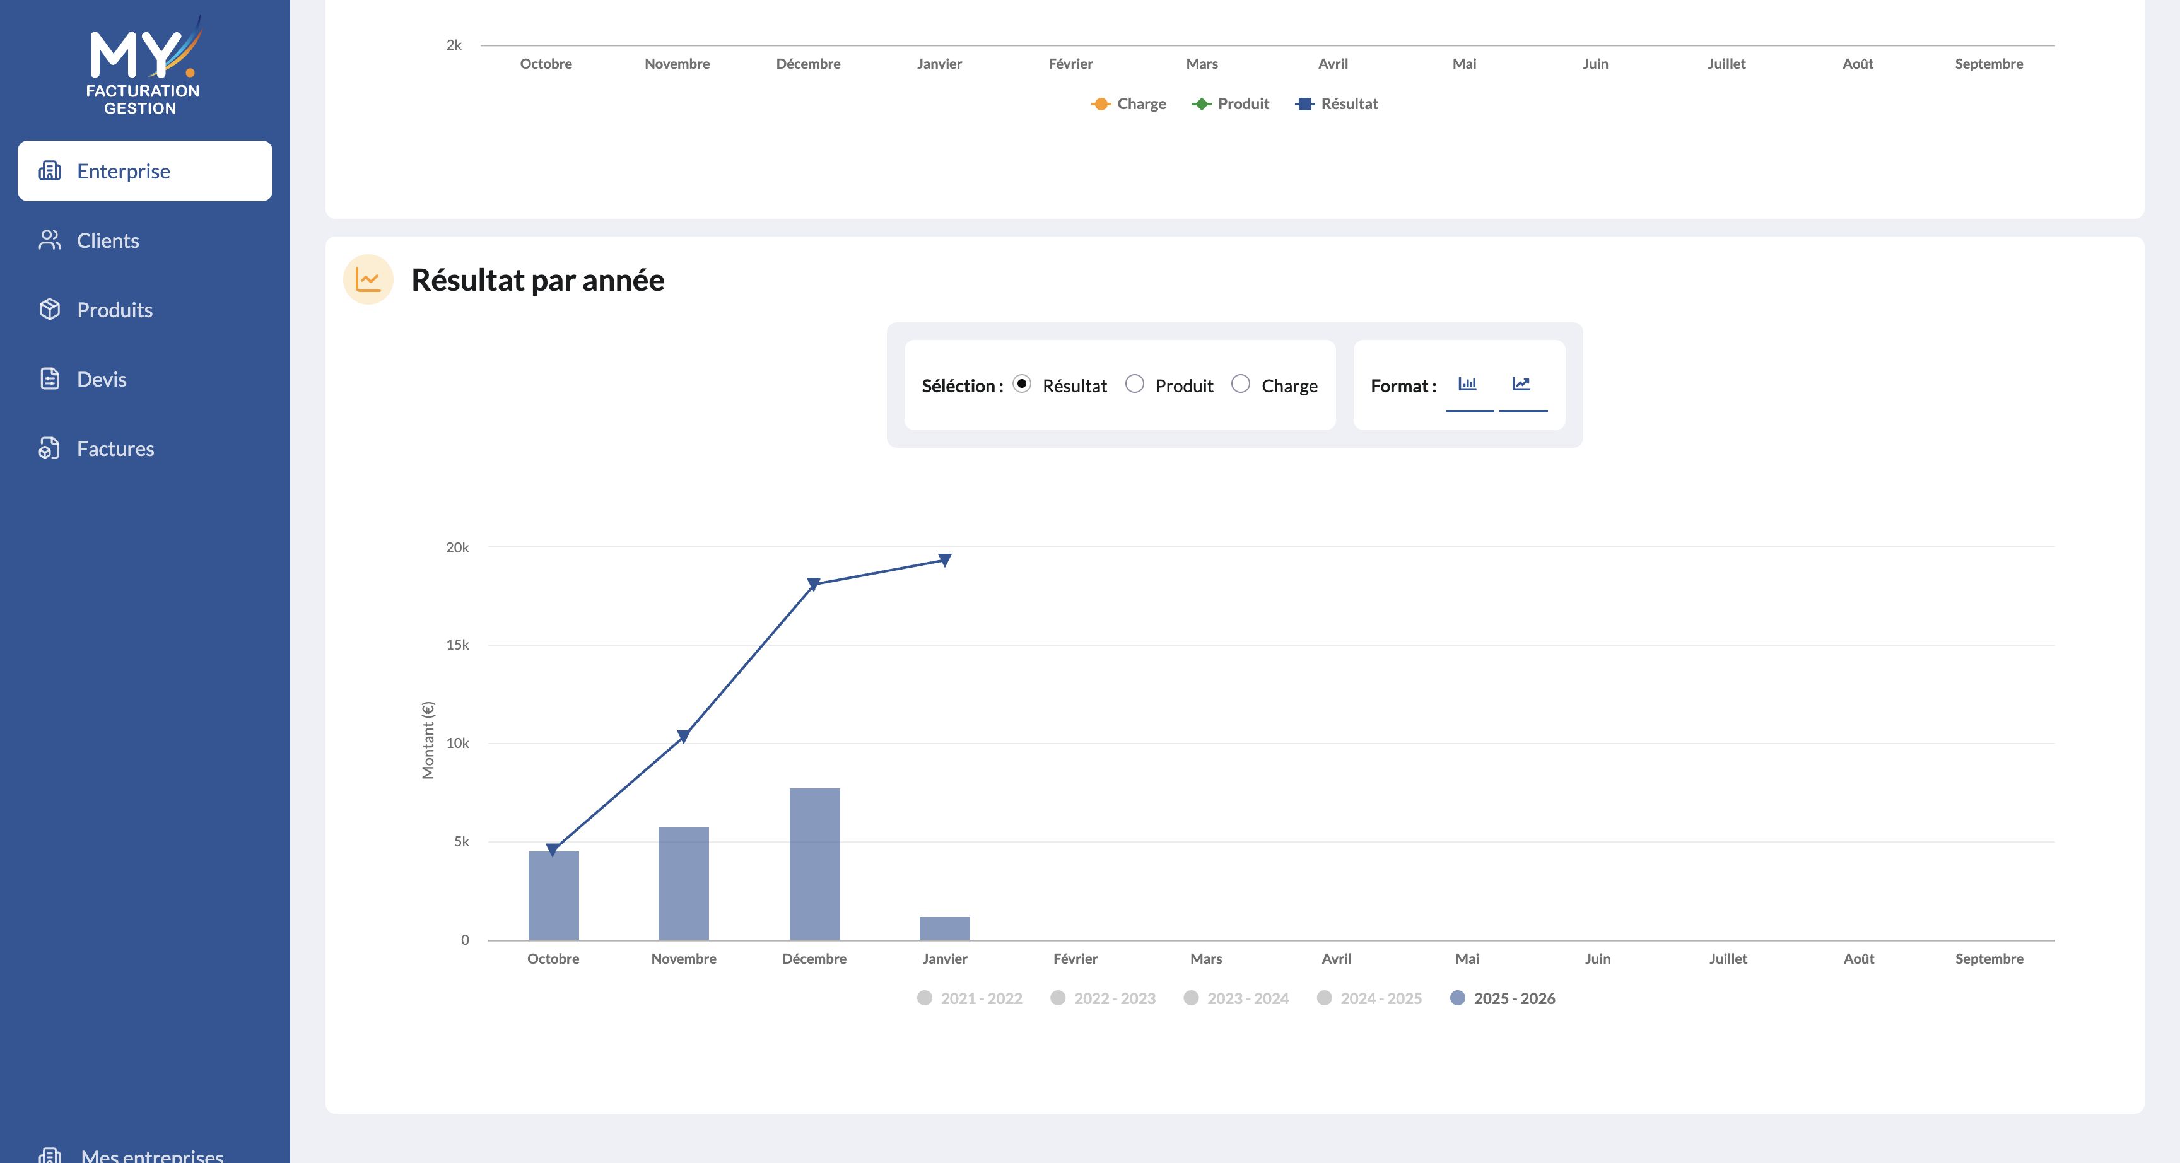Open the Clients menu entry
The width and height of the screenshot is (2180, 1163).
coord(107,240)
